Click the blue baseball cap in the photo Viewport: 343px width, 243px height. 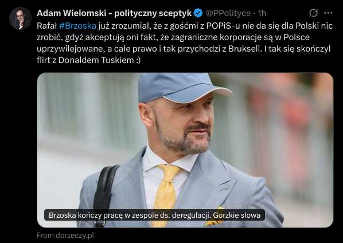pyautogui.click(x=183, y=88)
